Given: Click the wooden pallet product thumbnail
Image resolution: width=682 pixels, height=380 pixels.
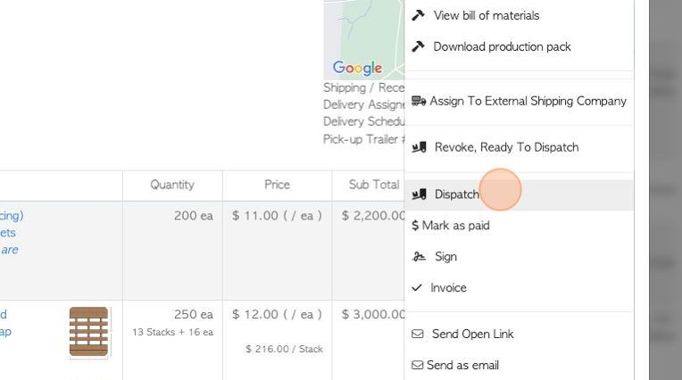Looking at the screenshot, I should pos(88,332).
